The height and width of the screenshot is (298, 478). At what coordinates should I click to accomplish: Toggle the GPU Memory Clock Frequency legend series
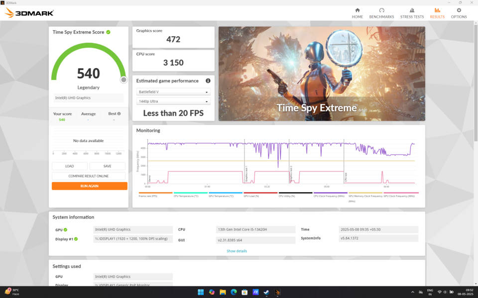tap(365, 196)
